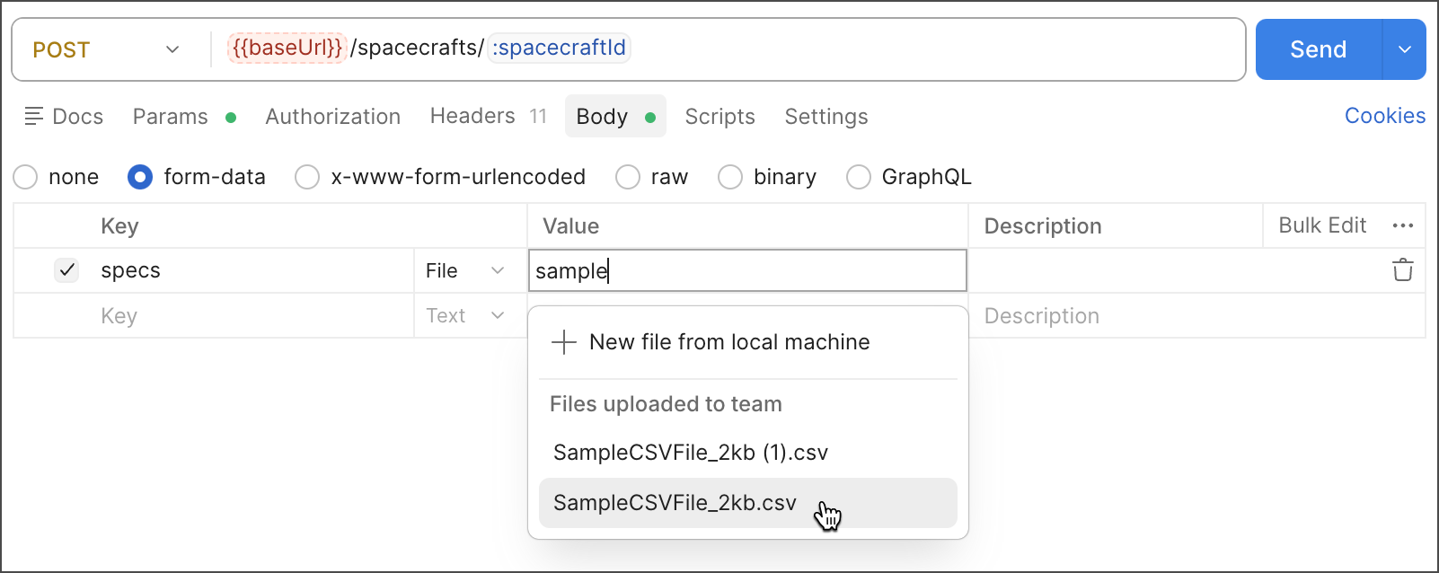Viewport: 1439px width, 573px height.
Task: Open the Headers tab
Action: (x=472, y=117)
